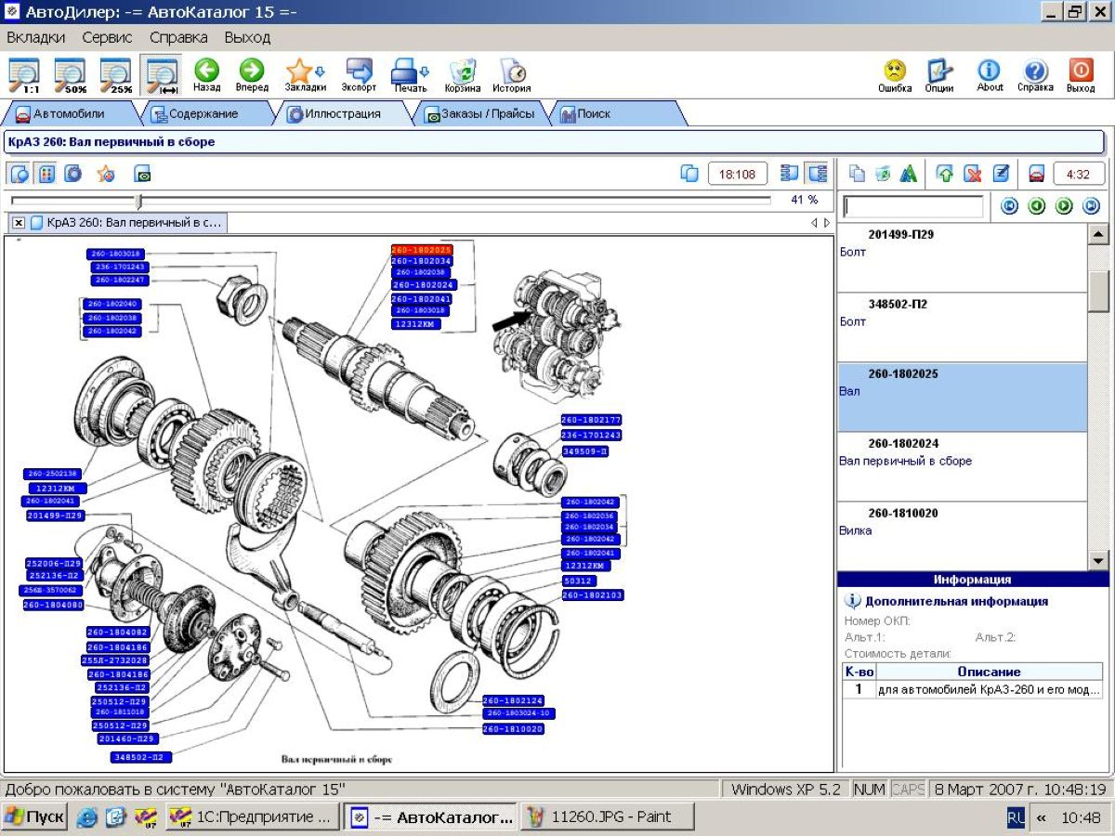Click the About info icon
1115x836 pixels.
[990, 75]
